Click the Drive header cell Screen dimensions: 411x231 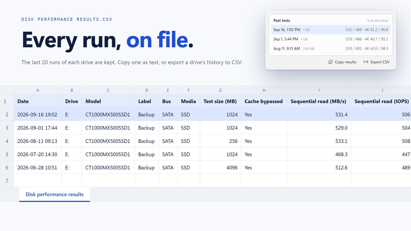[x=72, y=101]
